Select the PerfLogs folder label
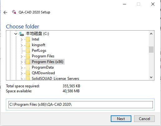This screenshot has width=161, height=126. click(39, 51)
